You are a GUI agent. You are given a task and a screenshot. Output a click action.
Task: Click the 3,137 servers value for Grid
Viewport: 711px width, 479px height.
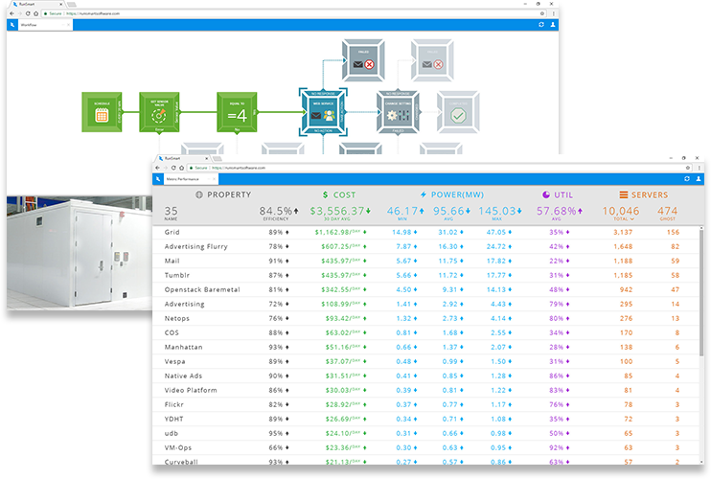pyautogui.click(x=623, y=232)
